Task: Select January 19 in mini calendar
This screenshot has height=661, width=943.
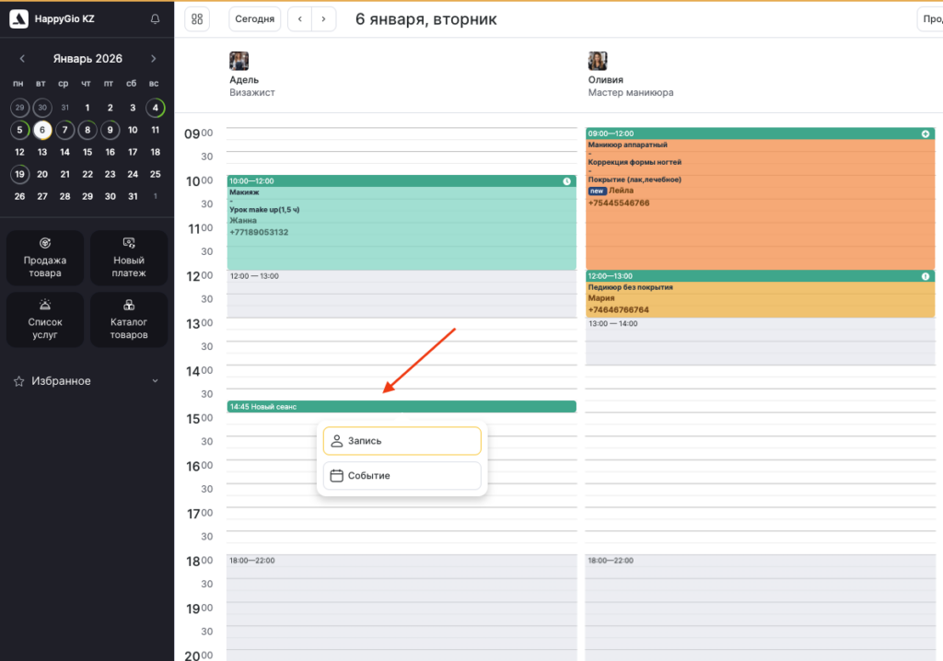Action: [x=19, y=174]
